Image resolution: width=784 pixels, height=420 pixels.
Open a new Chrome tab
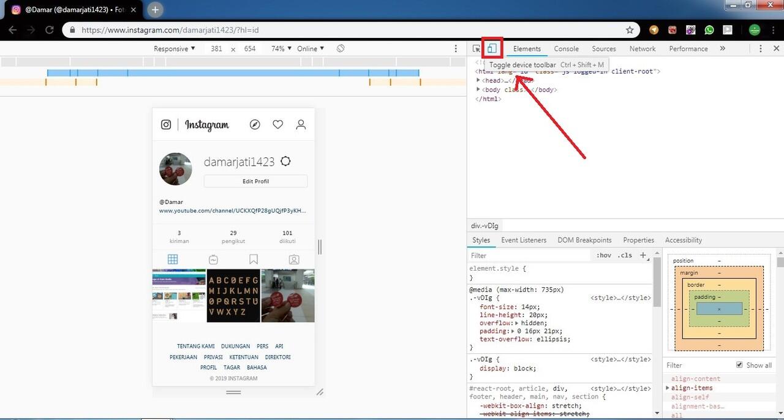[156, 10]
